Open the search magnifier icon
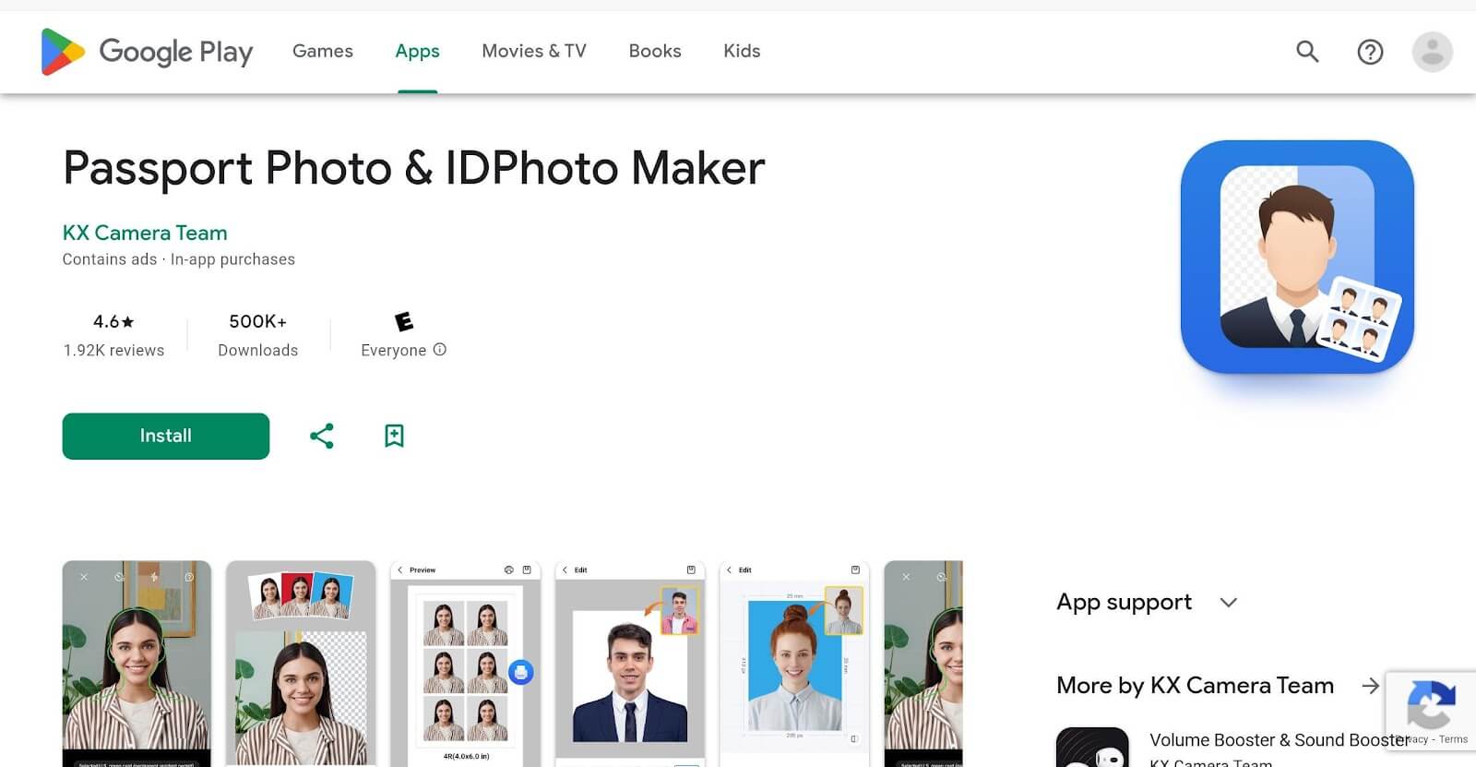The image size is (1476, 767). (x=1307, y=52)
